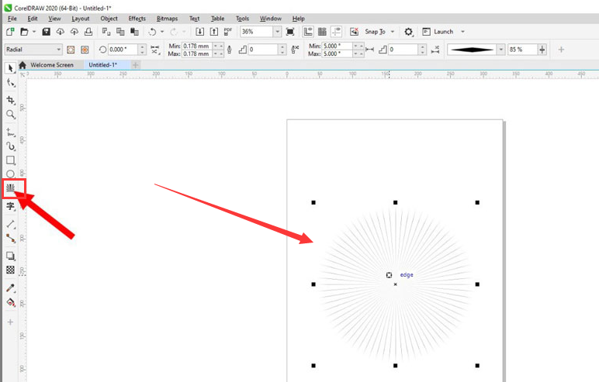Select the Impact tool in toolbox
The width and height of the screenshot is (599, 382).
(x=10, y=188)
